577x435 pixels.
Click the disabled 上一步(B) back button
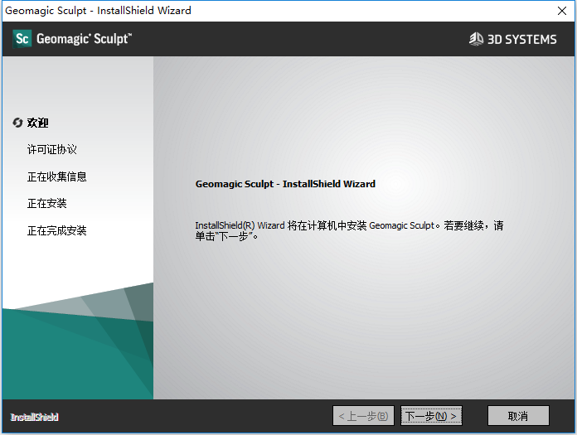click(x=363, y=416)
